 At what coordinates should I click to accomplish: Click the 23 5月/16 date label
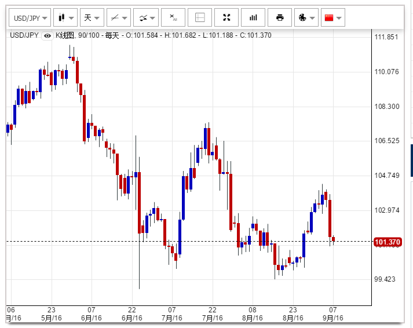tap(52, 314)
